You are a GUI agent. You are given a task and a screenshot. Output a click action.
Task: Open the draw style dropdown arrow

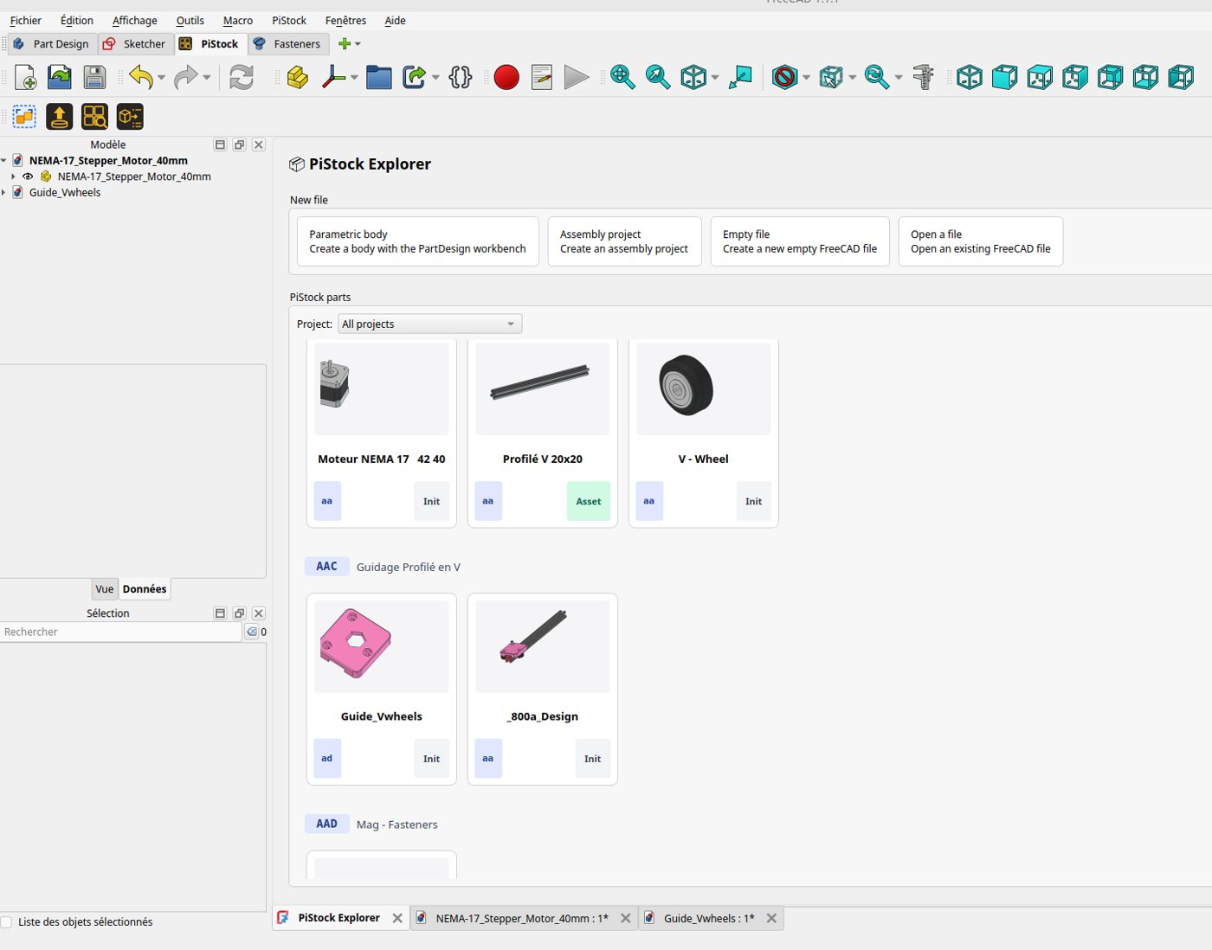806,78
